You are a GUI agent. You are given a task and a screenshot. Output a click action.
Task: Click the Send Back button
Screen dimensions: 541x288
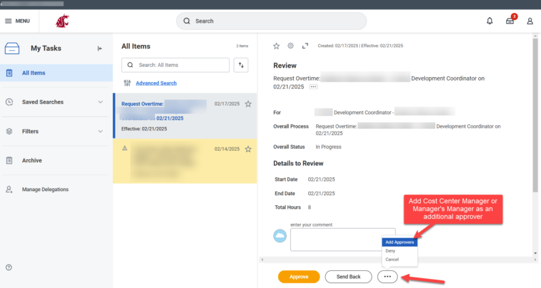pos(348,276)
